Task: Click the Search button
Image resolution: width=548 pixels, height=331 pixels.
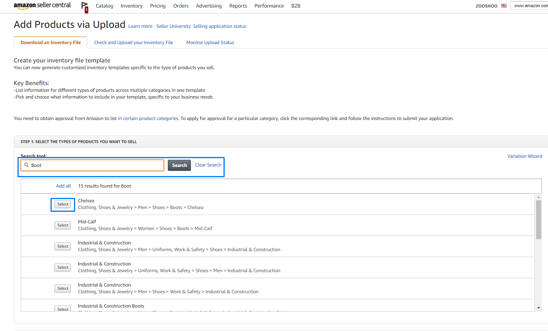Action: (x=179, y=165)
